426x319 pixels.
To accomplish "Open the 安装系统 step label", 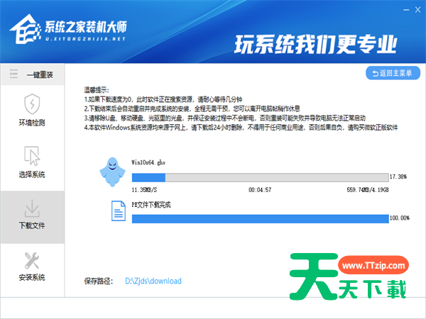I will point(32,276).
